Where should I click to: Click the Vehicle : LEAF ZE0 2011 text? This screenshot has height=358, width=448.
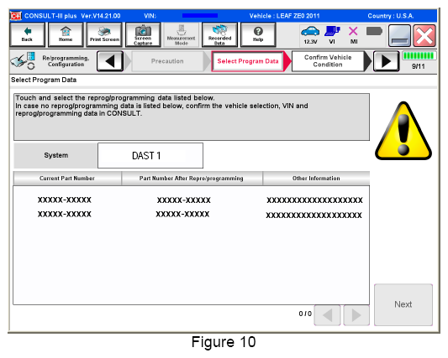tap(285, 16)
